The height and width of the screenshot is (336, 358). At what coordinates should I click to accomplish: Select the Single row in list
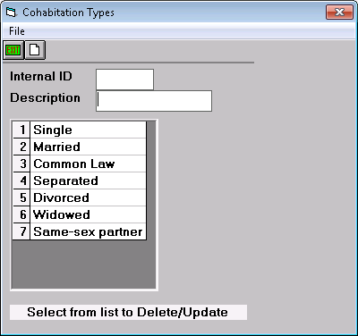tap(89, 130)
